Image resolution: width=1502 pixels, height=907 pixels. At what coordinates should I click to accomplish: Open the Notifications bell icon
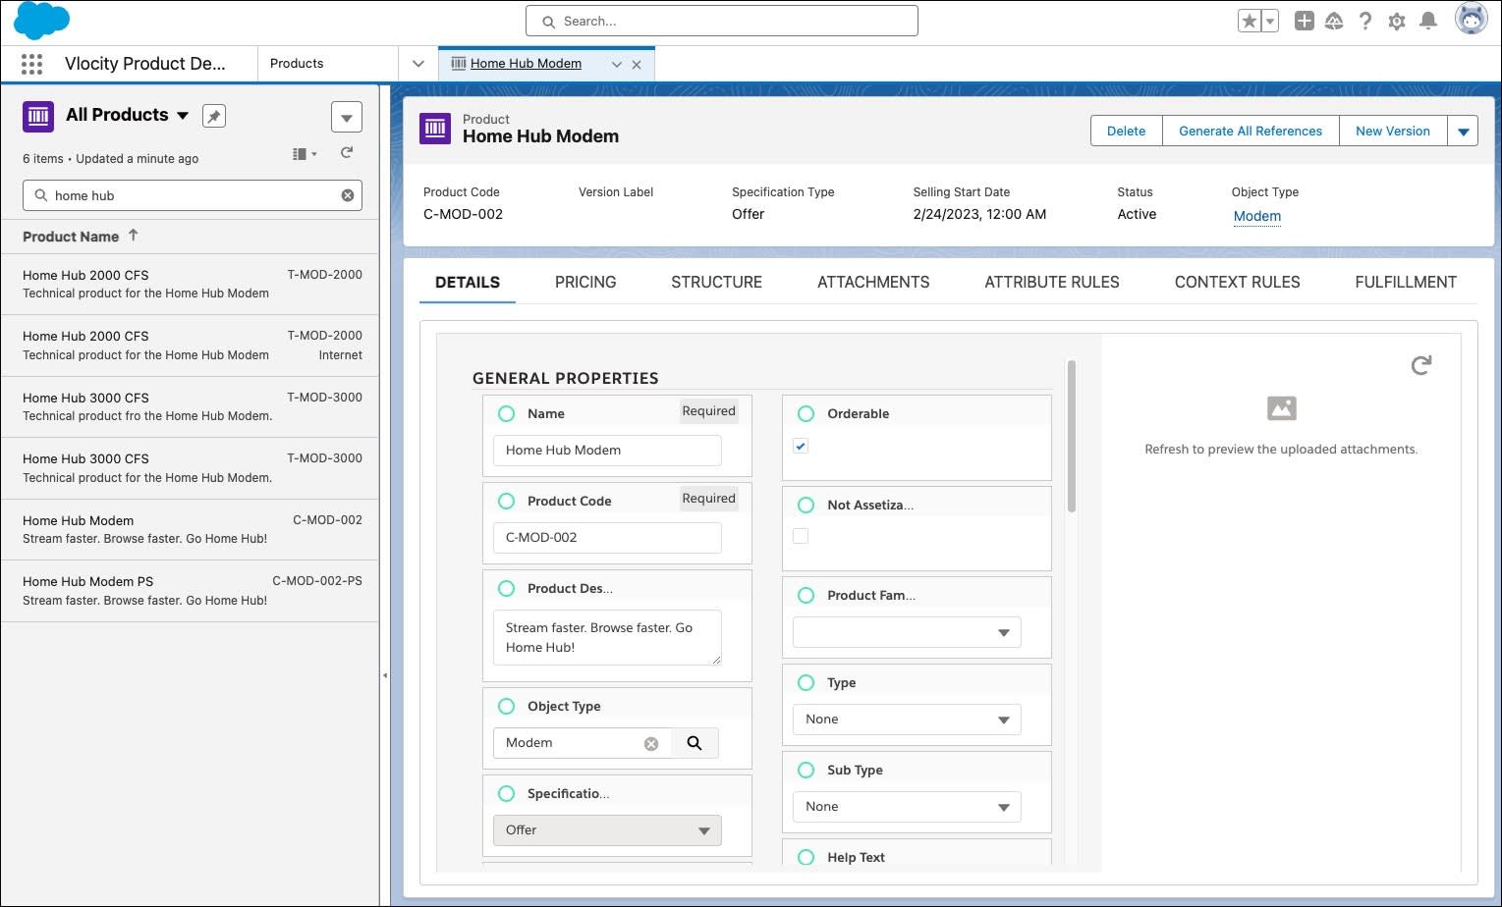(x=1428, y=21)
